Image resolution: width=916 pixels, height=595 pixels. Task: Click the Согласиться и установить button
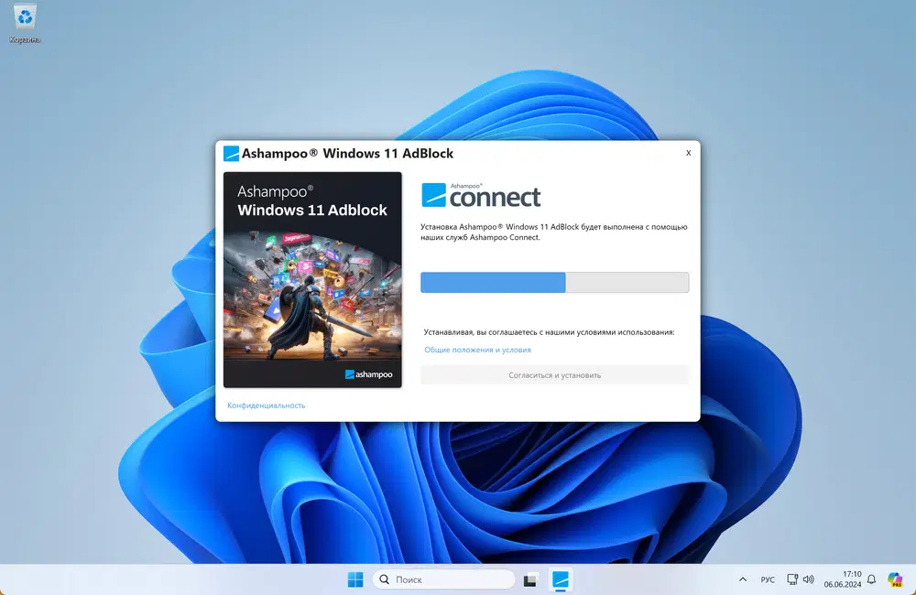click(x=554, y=375)
